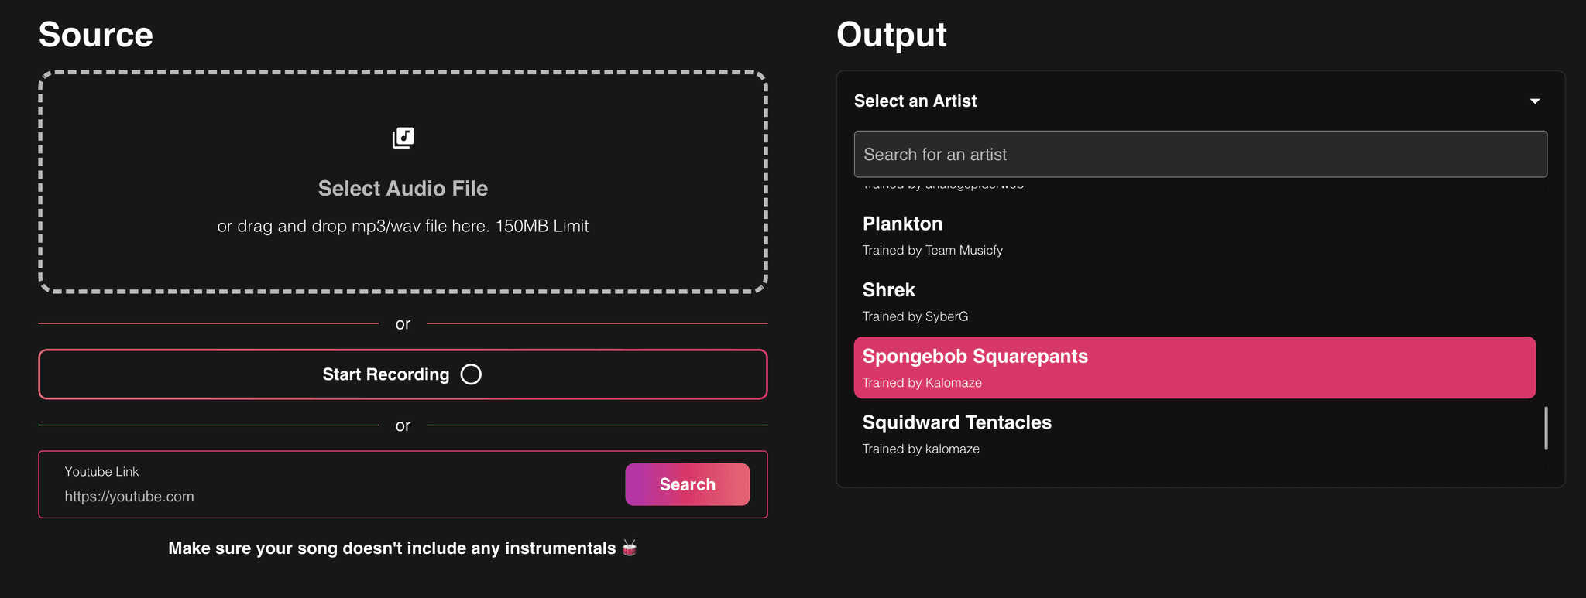Screen dimensions: 1586x598
Task: Click Start Recording to capture audio
Action: [402, 374]
